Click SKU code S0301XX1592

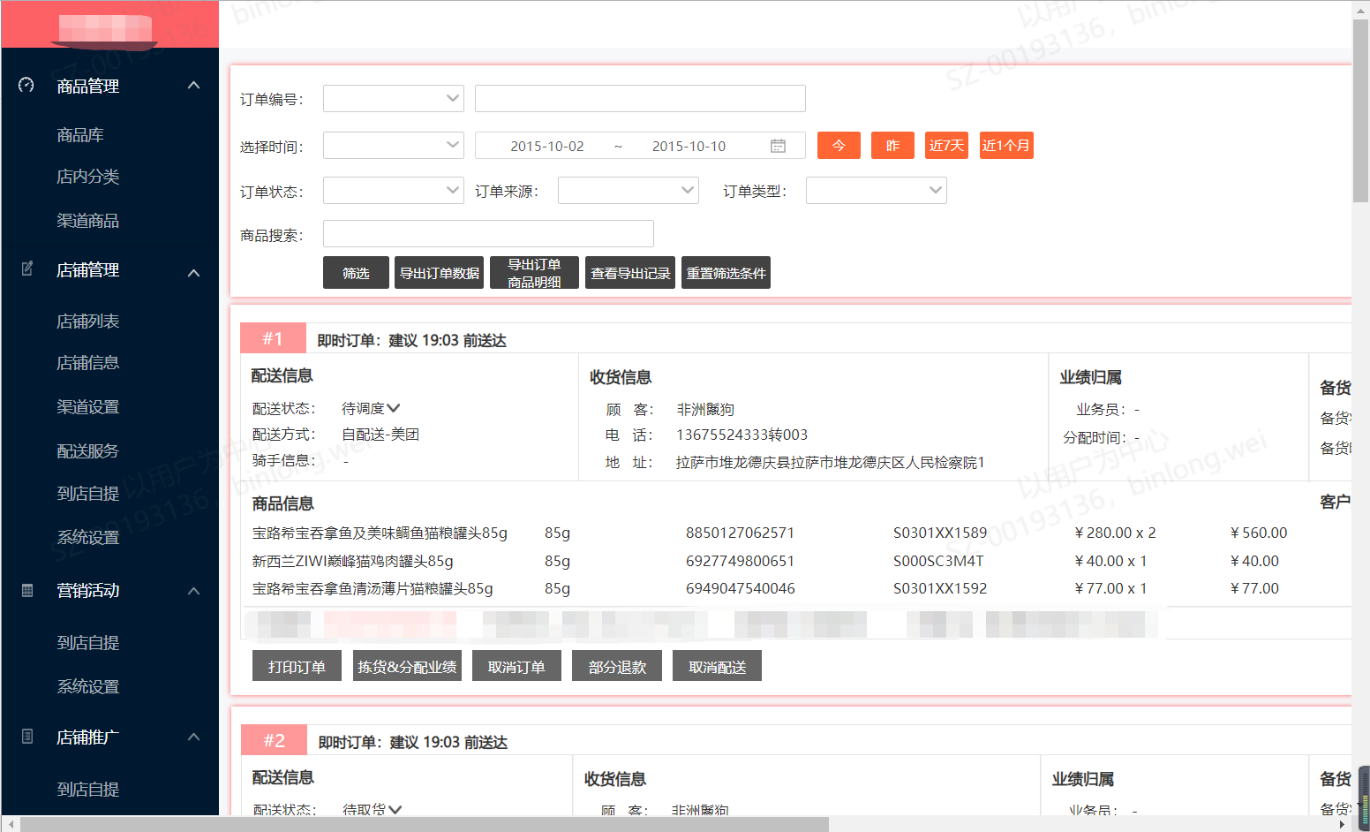940,588
